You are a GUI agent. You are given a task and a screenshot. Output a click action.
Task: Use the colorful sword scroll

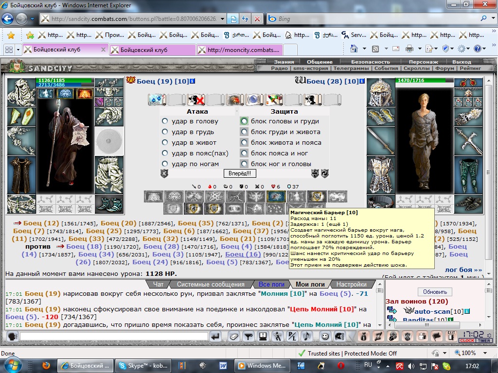click(273, 99)
